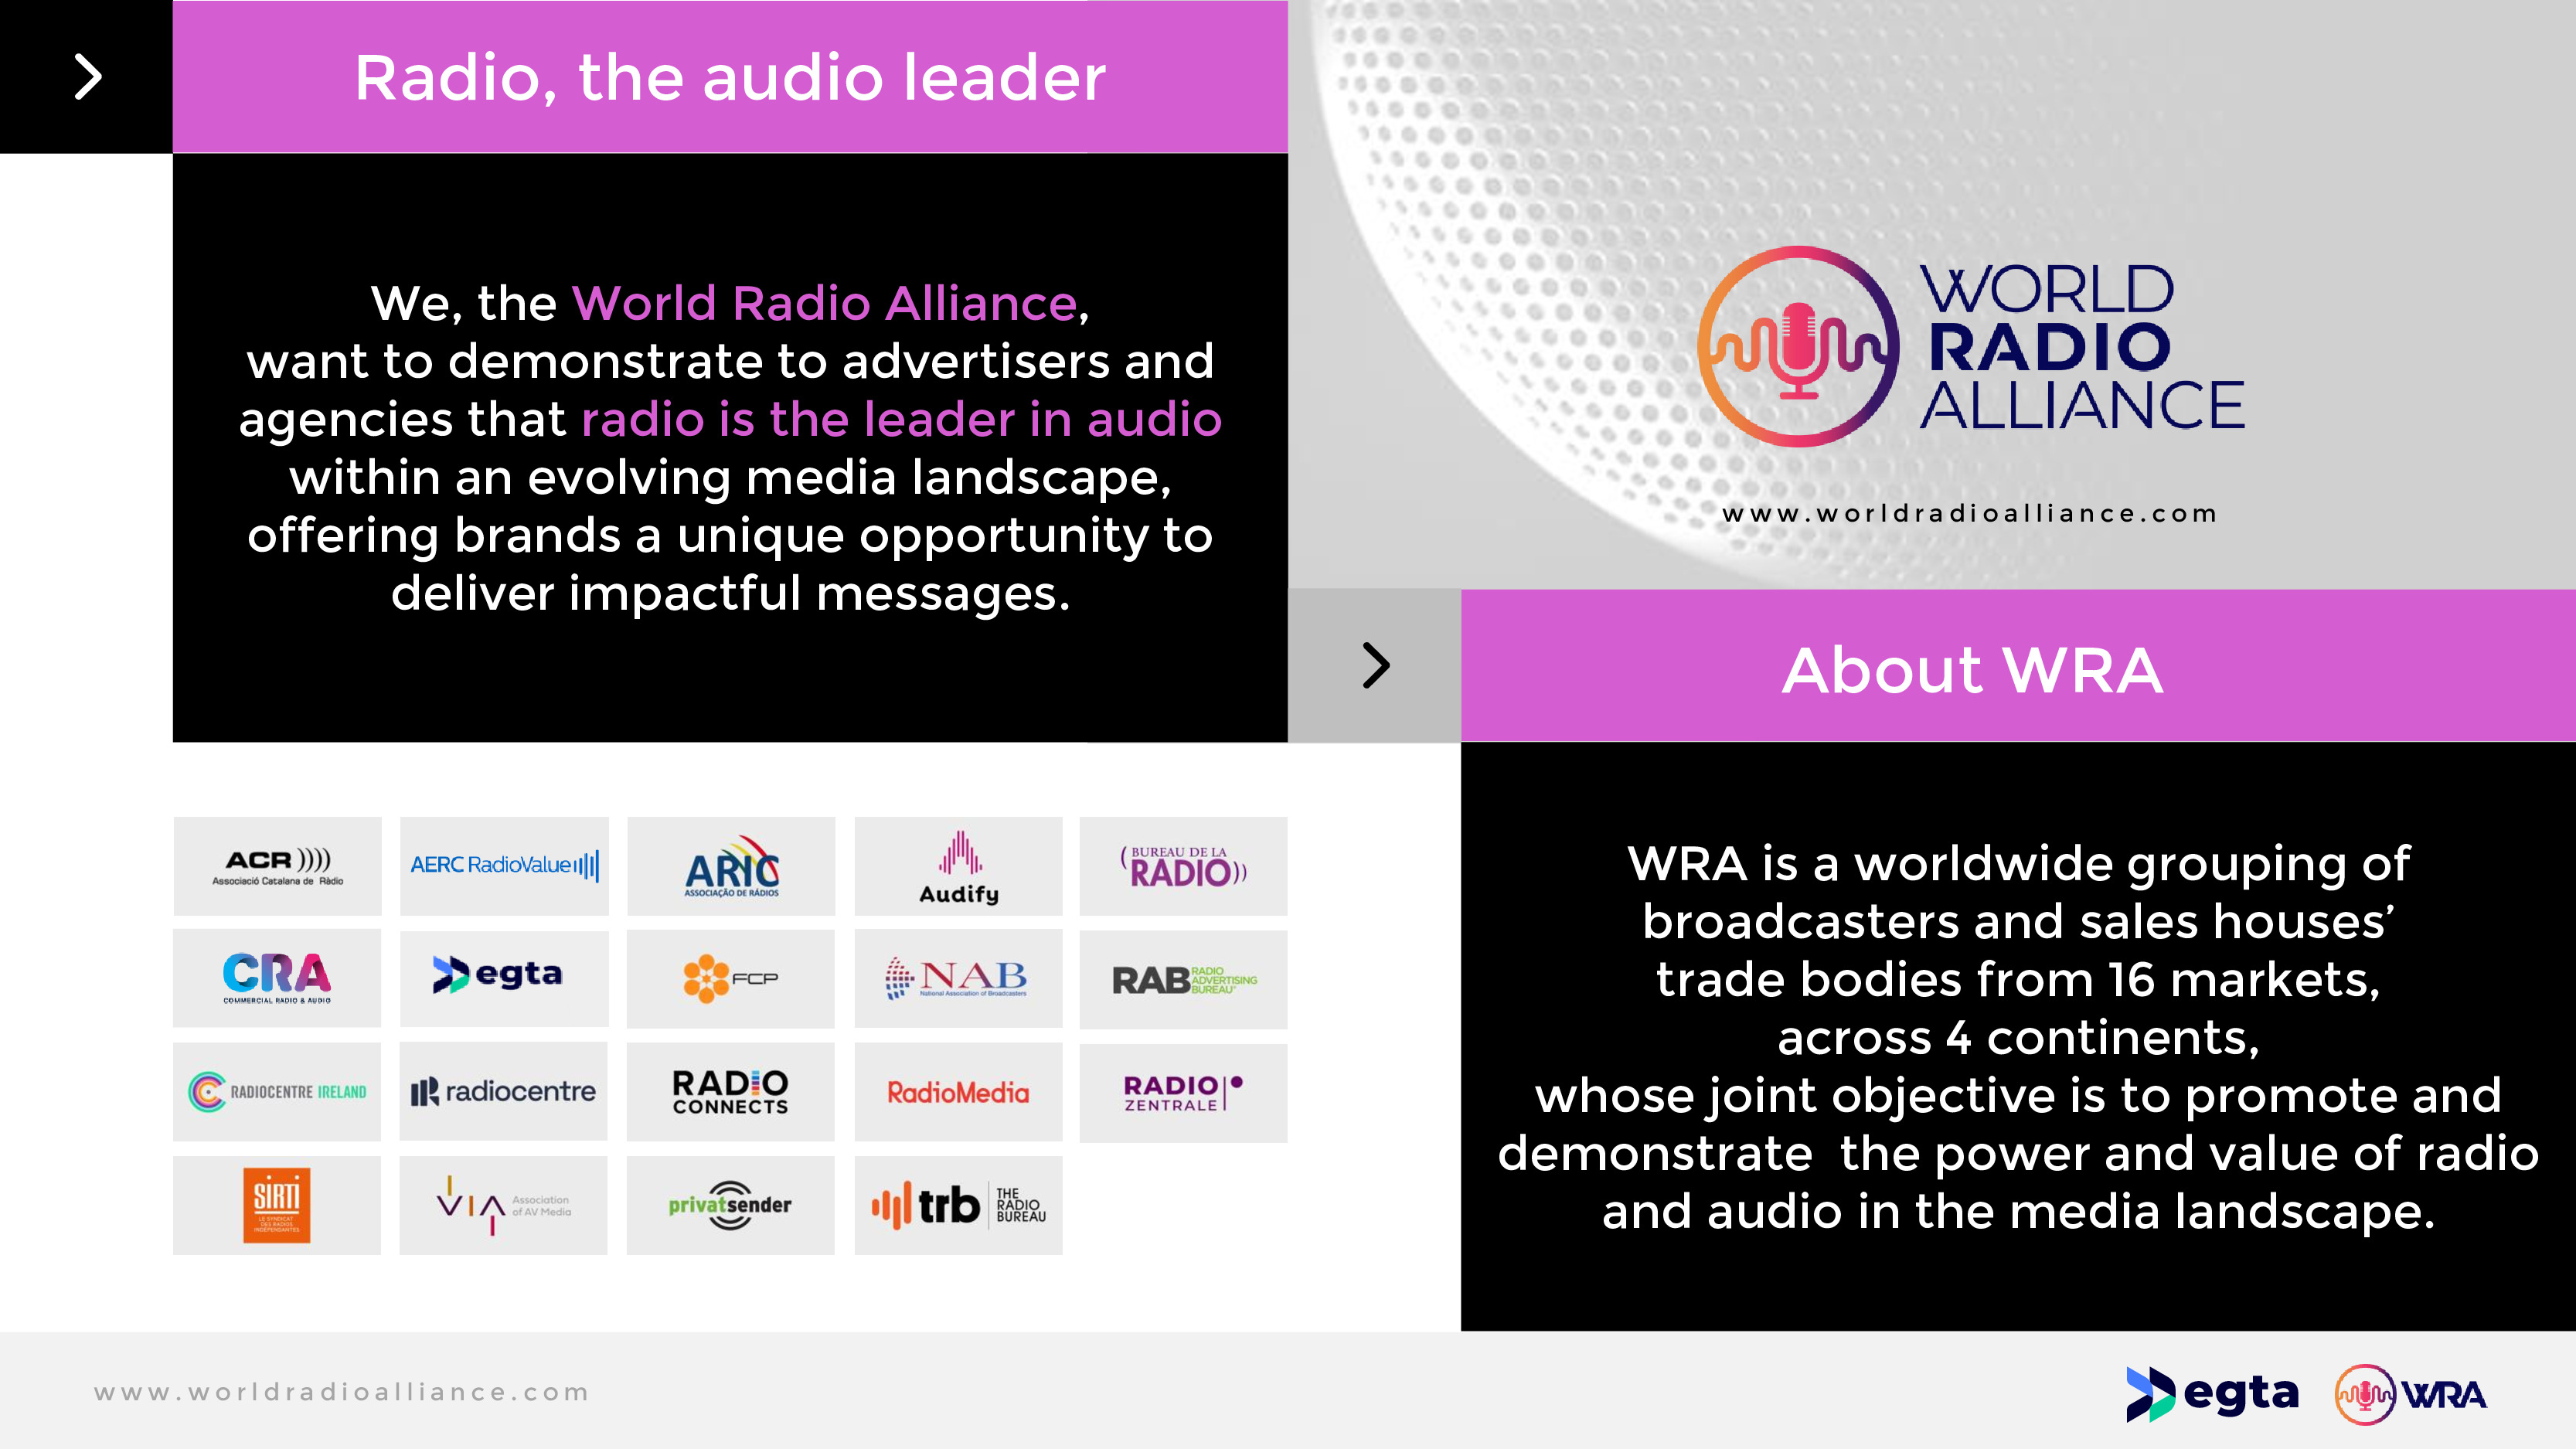The image size is (2576, 1449).
Task: Expand the top-left chevron arrow
Action: pos(88,77)
